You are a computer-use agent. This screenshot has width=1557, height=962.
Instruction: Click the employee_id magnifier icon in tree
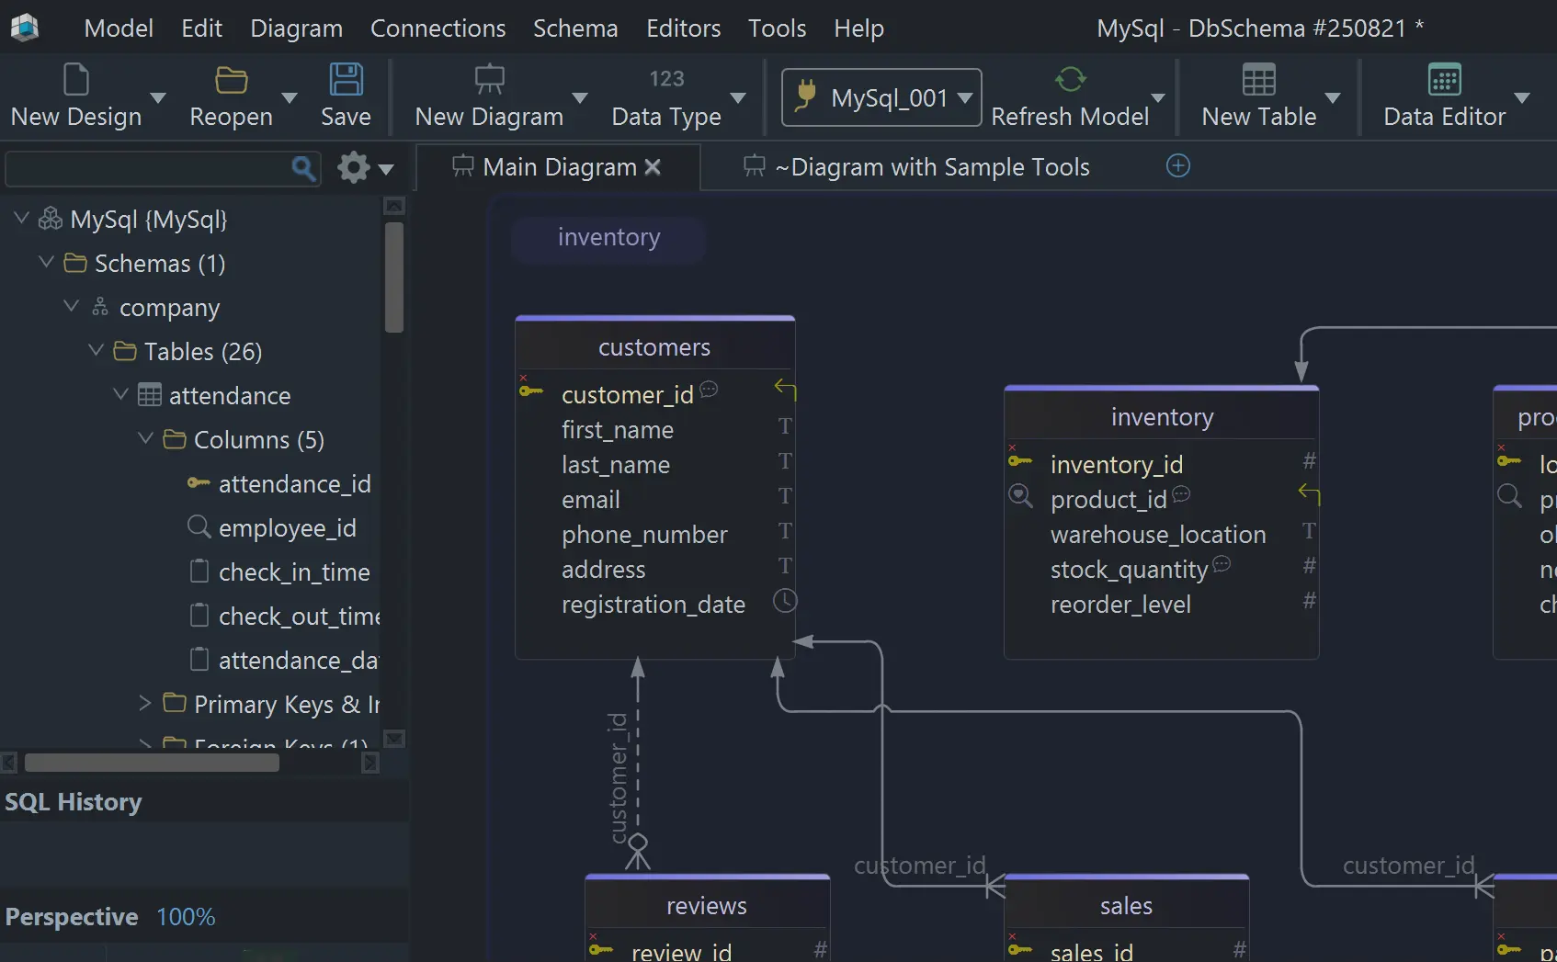coord(199,526)
